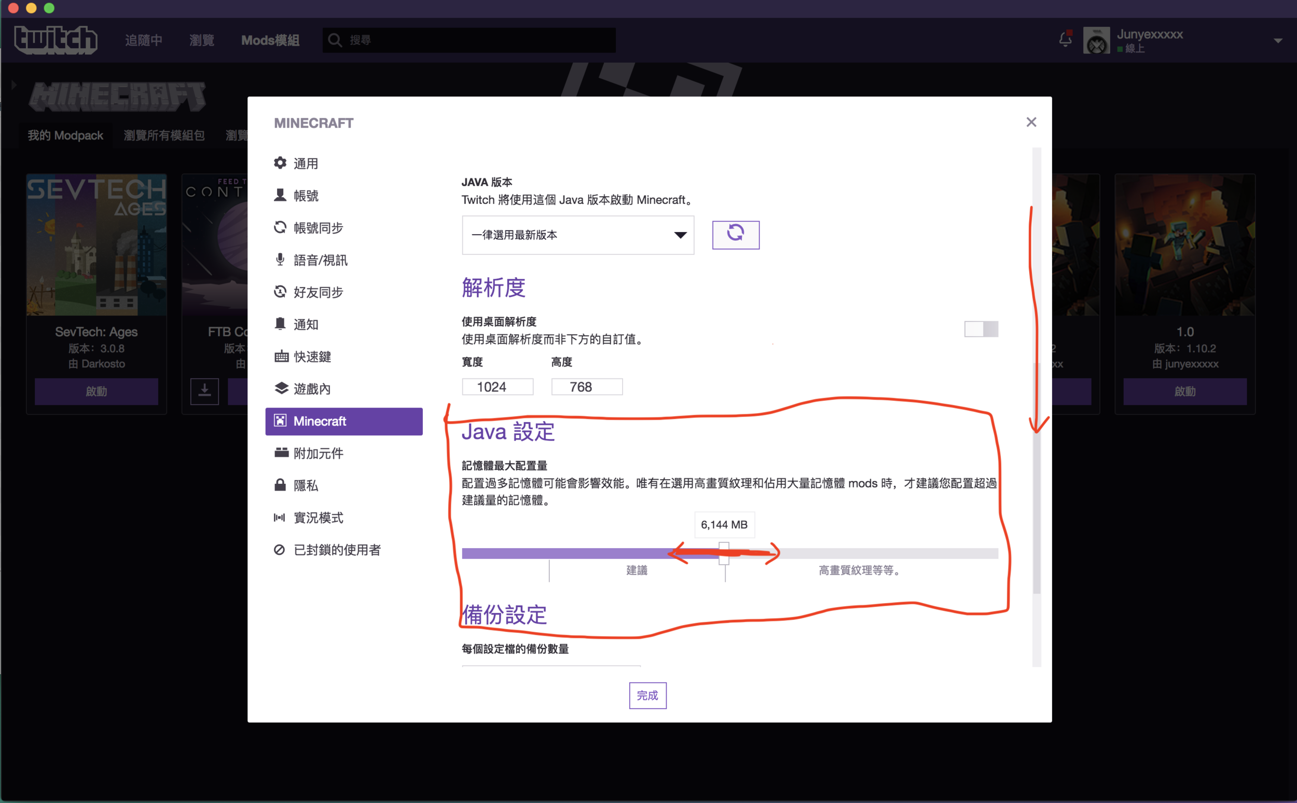1297x803 pixels.
Task: Click the 附加元件 add-ons icon
Action: click(281, 453)
